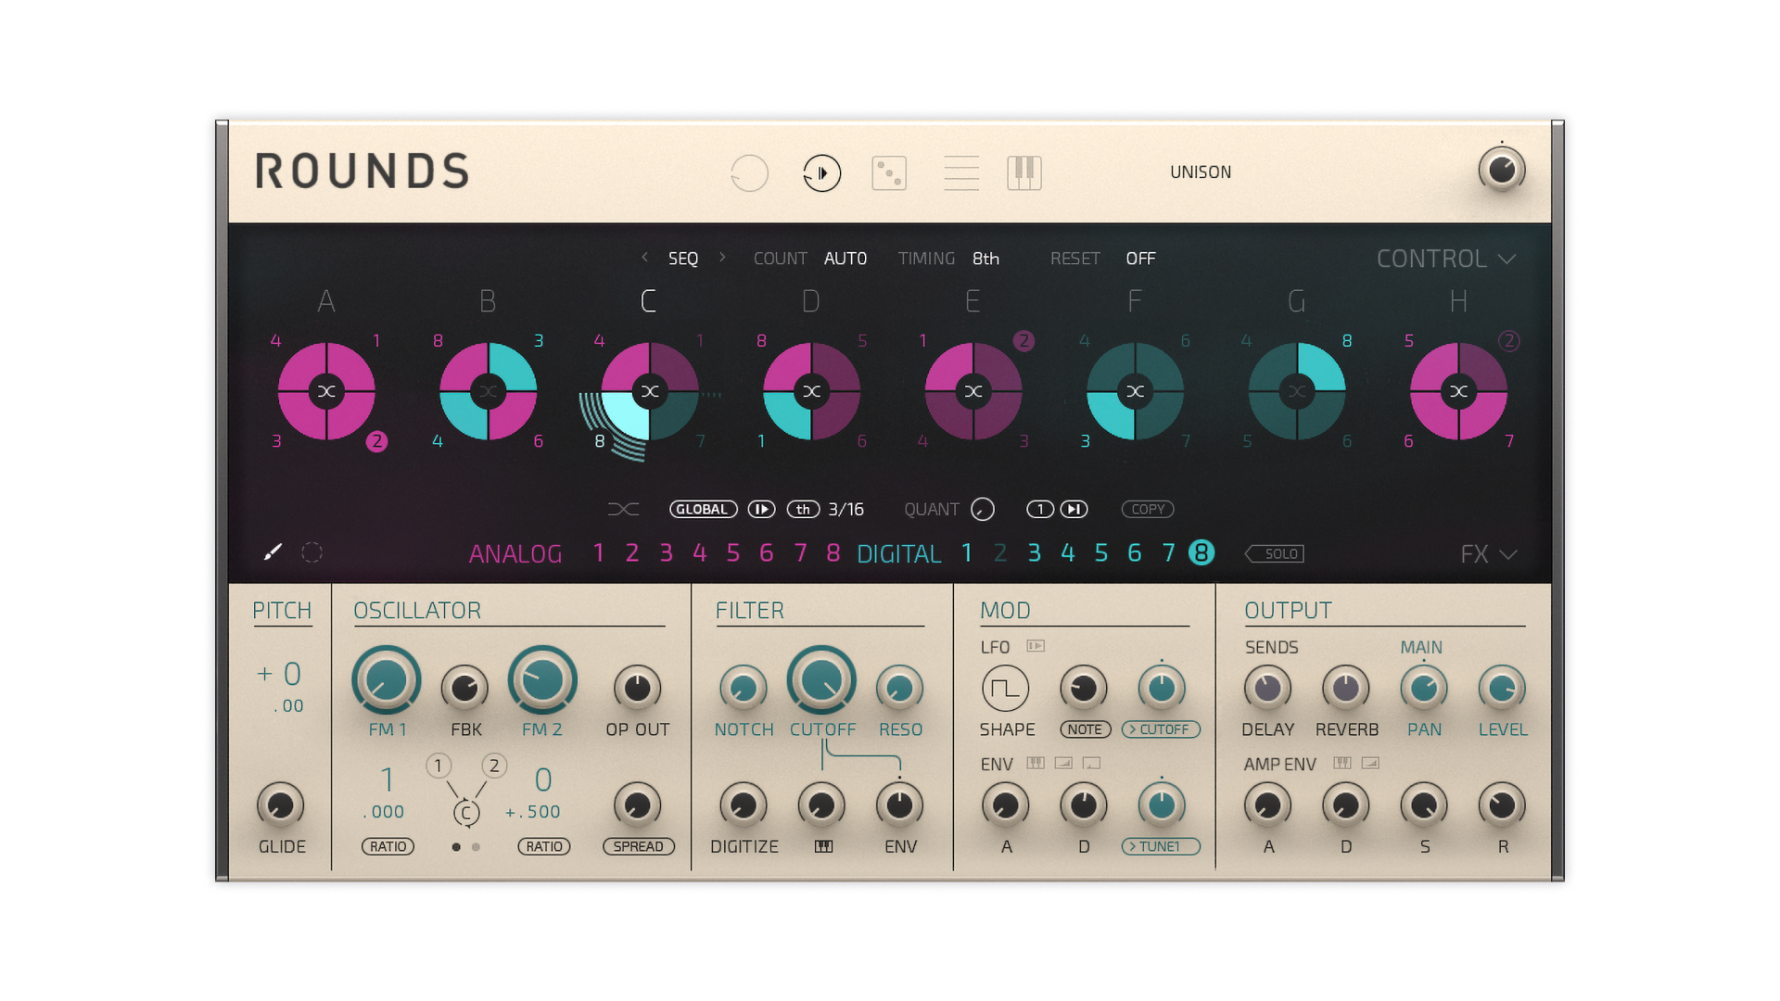The width and height of the screenshot is (1780, 1001).
Task: Open the horizontal lines menu icon
Action: (x=961, y=173)
